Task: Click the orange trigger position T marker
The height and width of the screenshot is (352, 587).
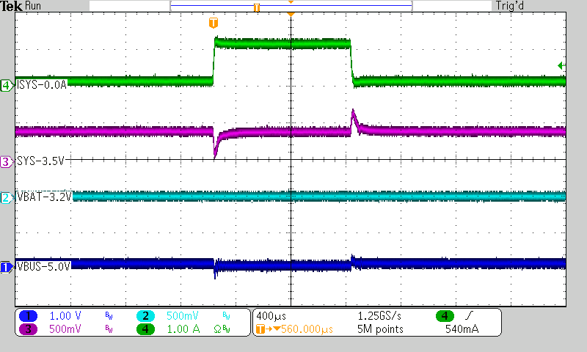Action: click(x=214, y=23)
